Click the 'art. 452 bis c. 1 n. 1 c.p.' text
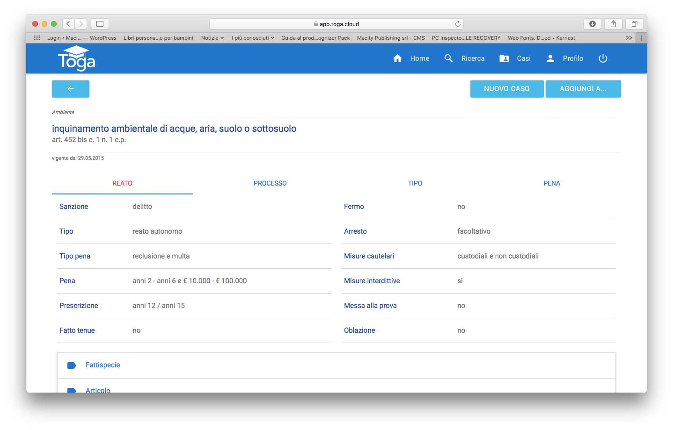Image resolution: width=673 pixels, height=430 pixels. (89, 140)
